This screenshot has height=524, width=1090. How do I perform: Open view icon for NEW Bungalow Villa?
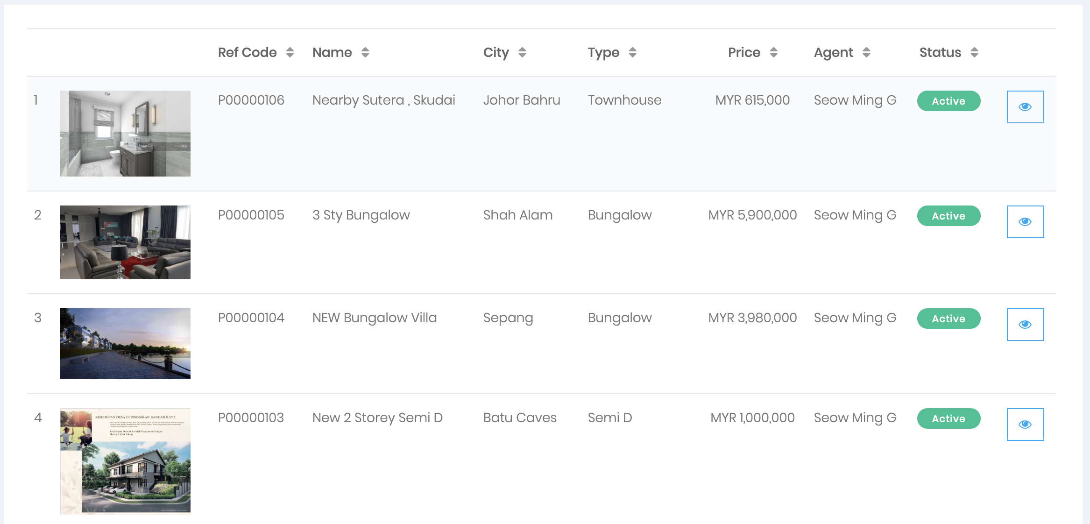pos(1025,325)
